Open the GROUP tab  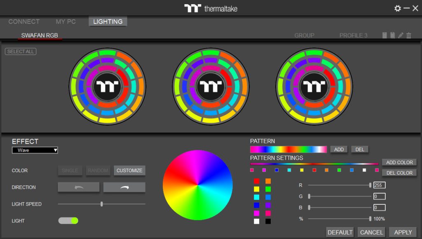305,35
